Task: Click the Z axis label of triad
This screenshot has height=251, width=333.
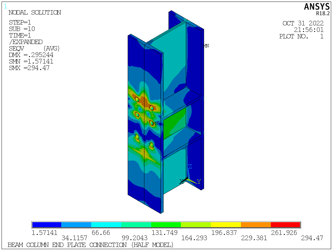Action: (x=190, y=167)
